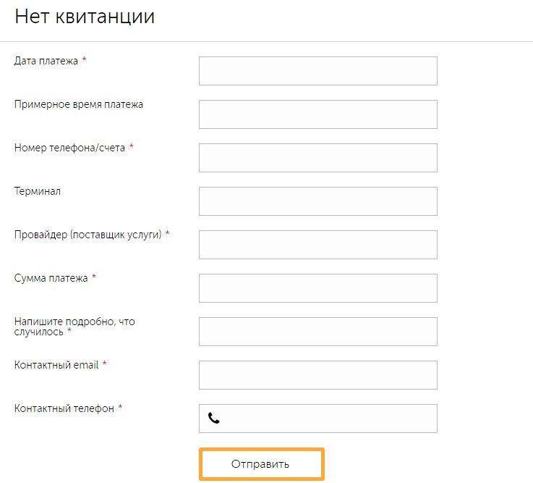Click the Сумма платежа input box

pos(317,288)
